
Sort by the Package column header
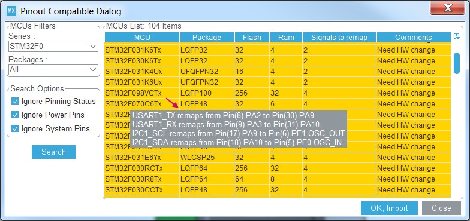tap(207, 37)
